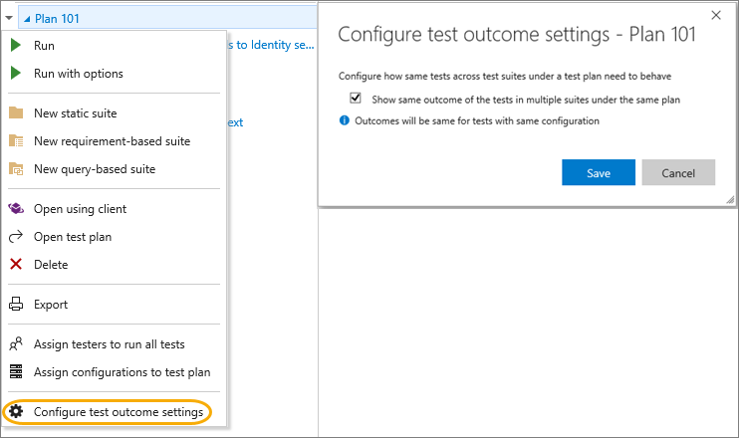Click the green Run play icon
The image size is (739, 438).
pyautogui.click(x=16, y=45)
